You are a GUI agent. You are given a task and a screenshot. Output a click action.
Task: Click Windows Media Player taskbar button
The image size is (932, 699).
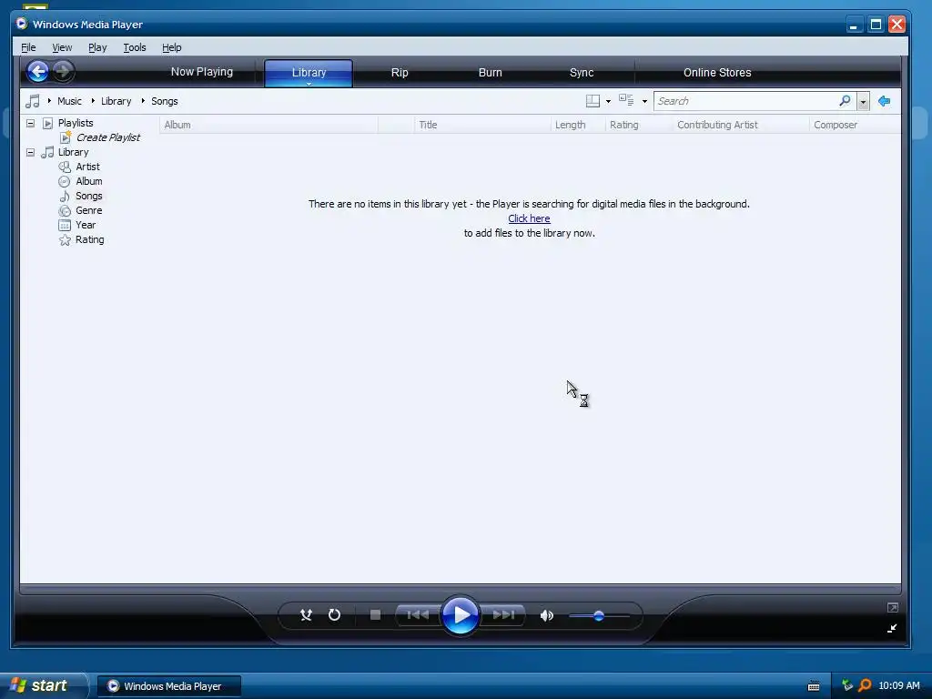168,686
